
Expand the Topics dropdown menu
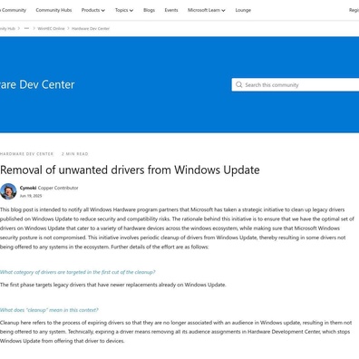tap(124, 10)
